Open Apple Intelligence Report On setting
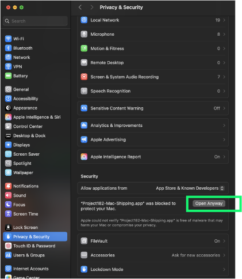This screenshot has width=242, height=279. (x=153, y=157)
